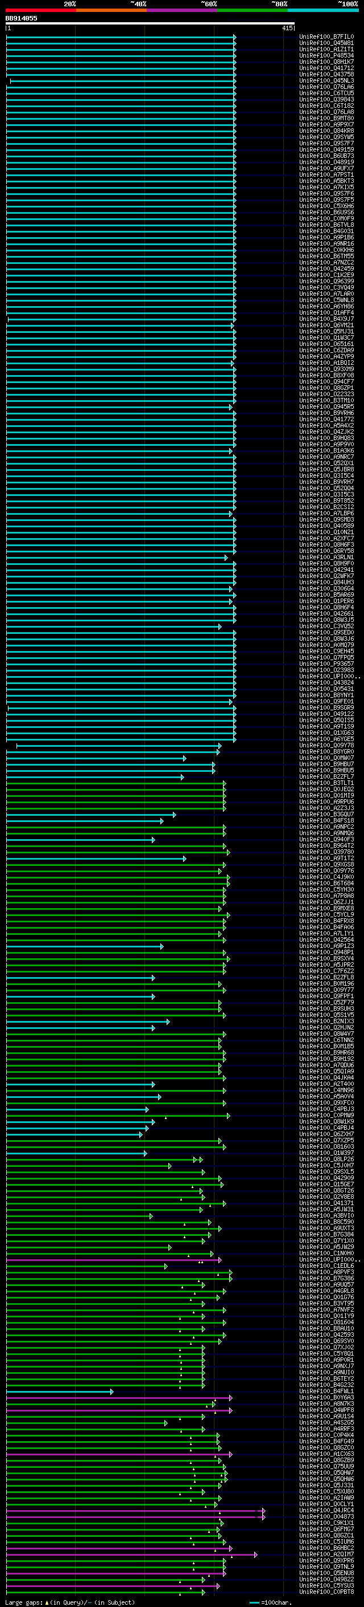The image size is (364, 1607).
Task: Select hit UniRef100_B9SXV4
Action: (x=326, y=959)
